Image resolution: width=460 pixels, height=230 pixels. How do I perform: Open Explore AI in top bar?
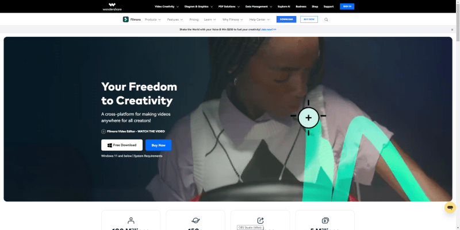coord(284,6)
